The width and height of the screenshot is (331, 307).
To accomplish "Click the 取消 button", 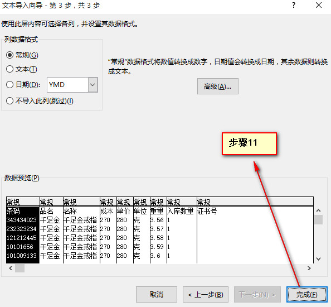I will pyautogui.click(x=157, y=294).
